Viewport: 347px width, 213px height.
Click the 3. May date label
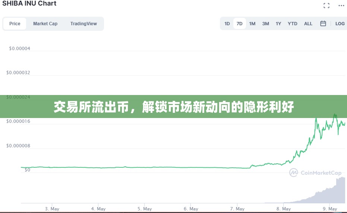[x=52, y=209]
